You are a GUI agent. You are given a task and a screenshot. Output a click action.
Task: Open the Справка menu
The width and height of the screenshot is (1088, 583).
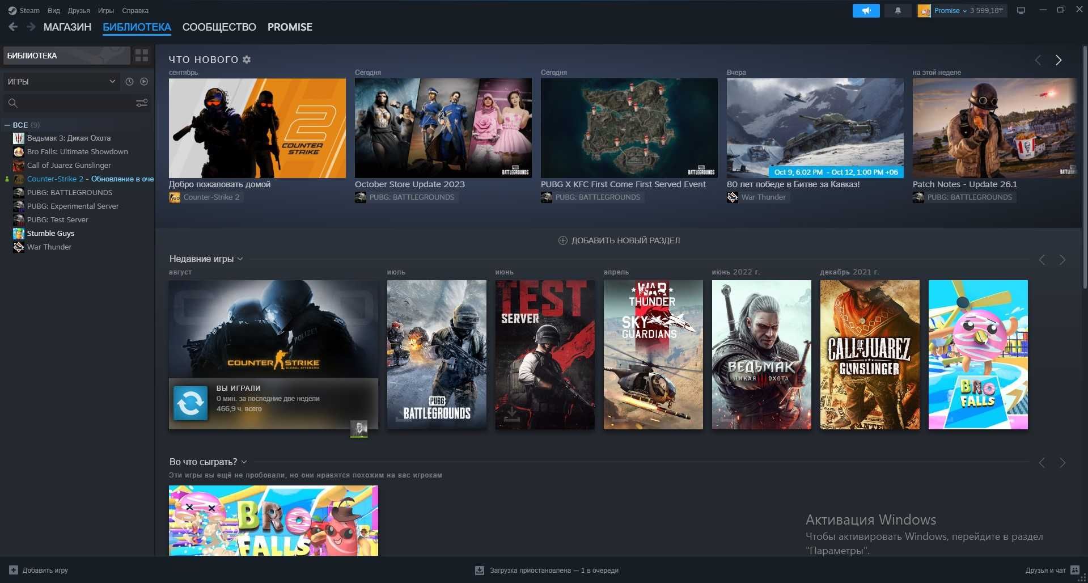pos(136,10)
